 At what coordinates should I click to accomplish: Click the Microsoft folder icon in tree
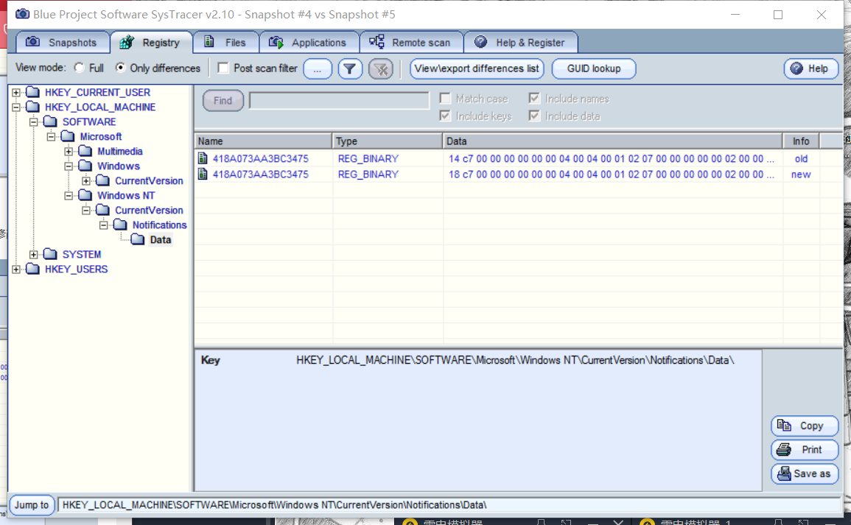tap(68, 135)
